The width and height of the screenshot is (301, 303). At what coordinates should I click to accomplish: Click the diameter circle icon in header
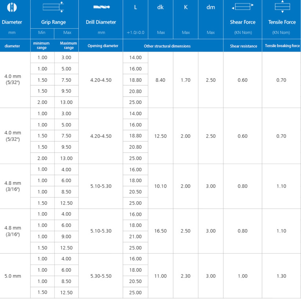pos(12,7)
